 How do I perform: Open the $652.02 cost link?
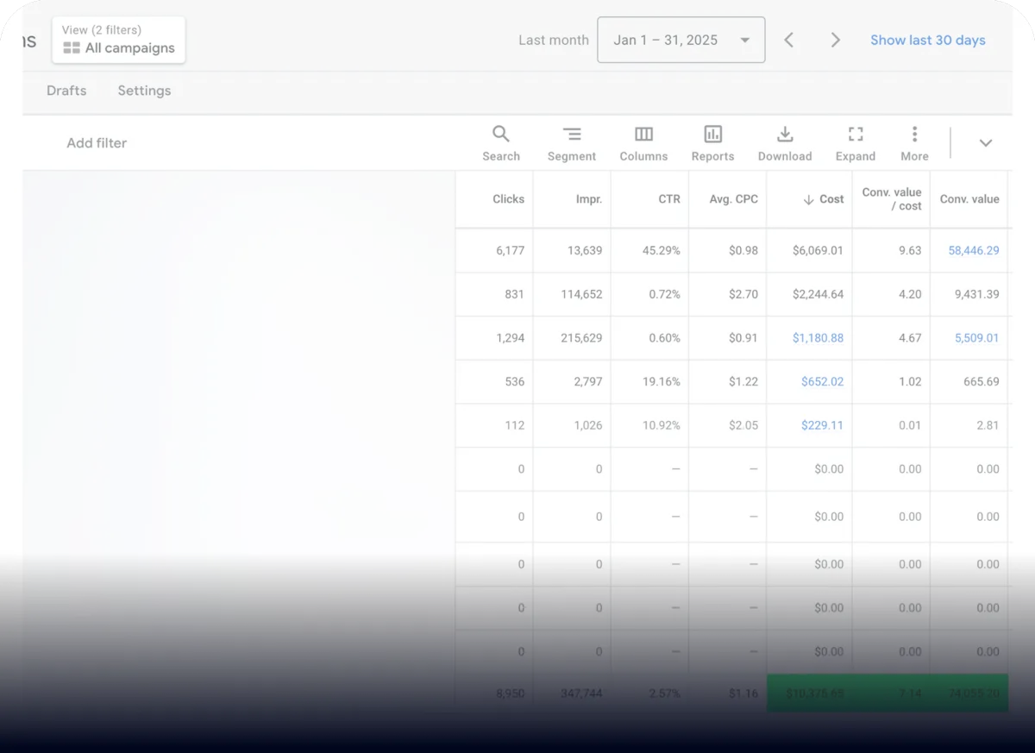(x=822, y=381)
